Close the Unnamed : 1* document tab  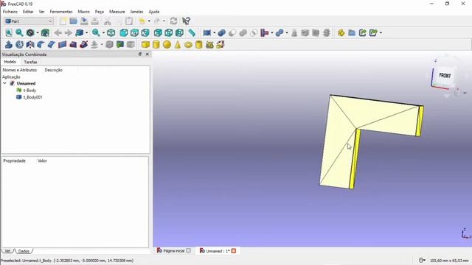click(x=234, y=250)
